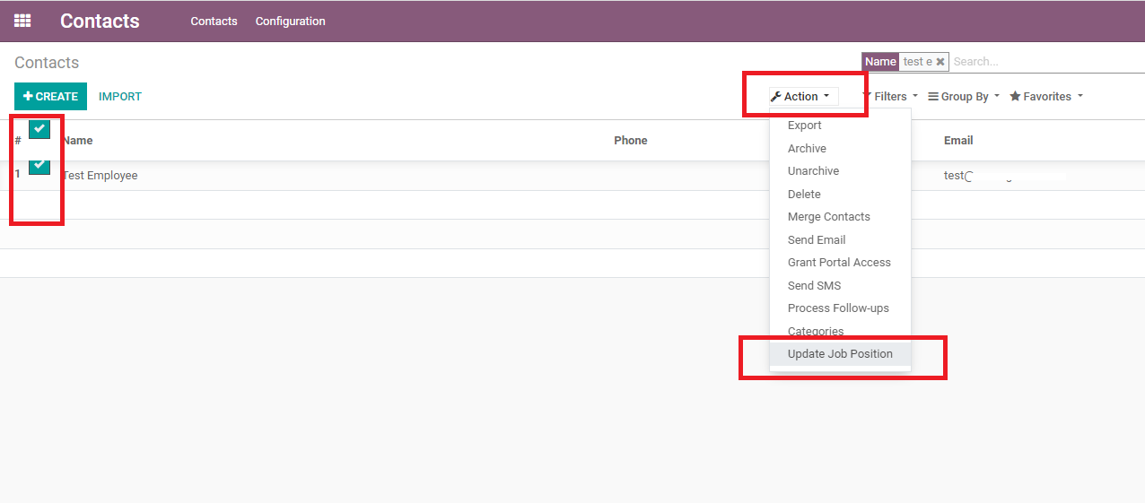Click the Import button
This screenshot has width=1145, height=503.
[x=120, y=97]
